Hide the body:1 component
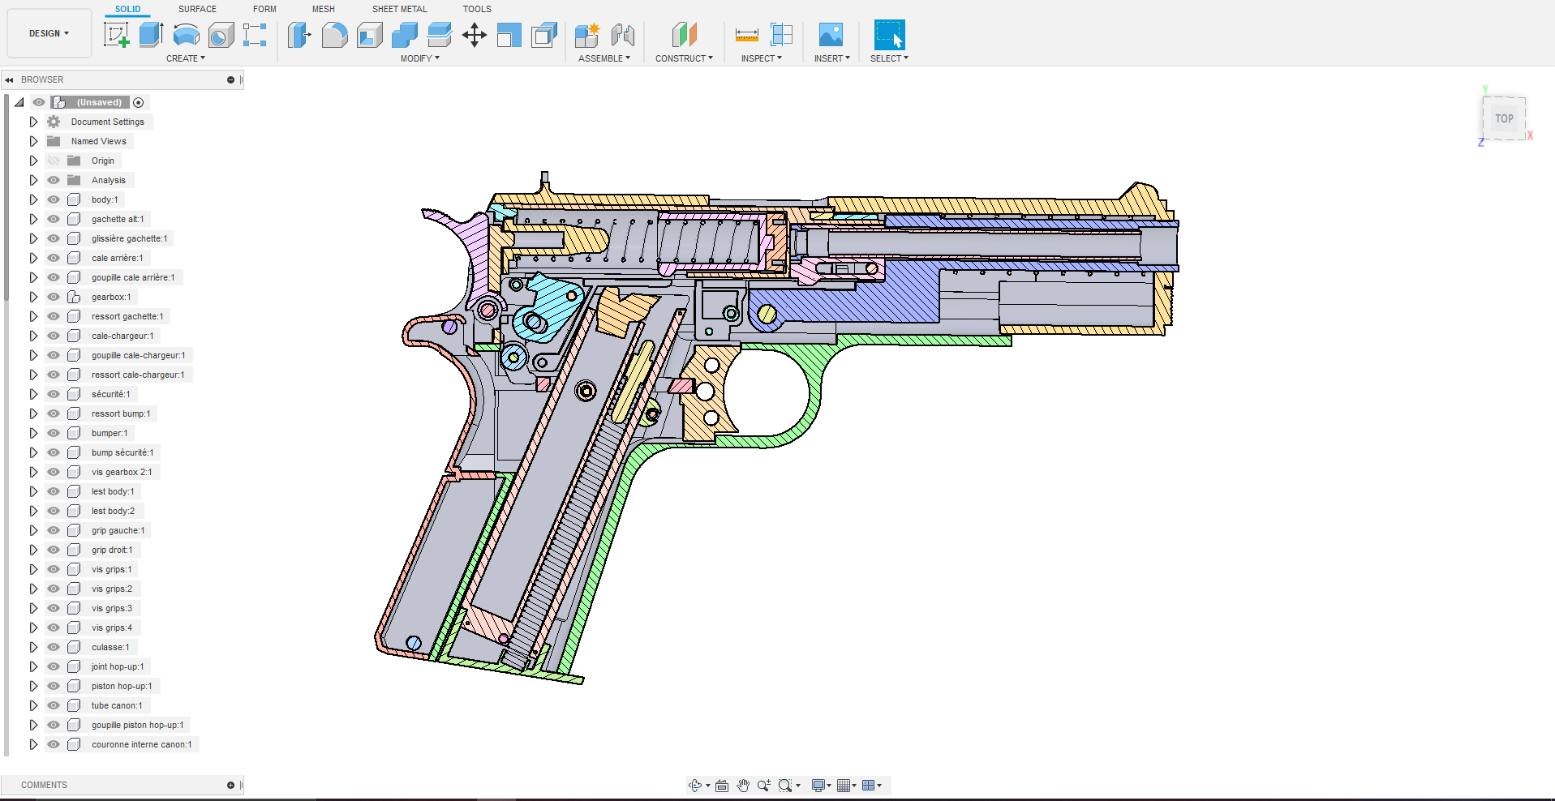The height and width of the screenshot is (801, 1555). pos(54,199)
